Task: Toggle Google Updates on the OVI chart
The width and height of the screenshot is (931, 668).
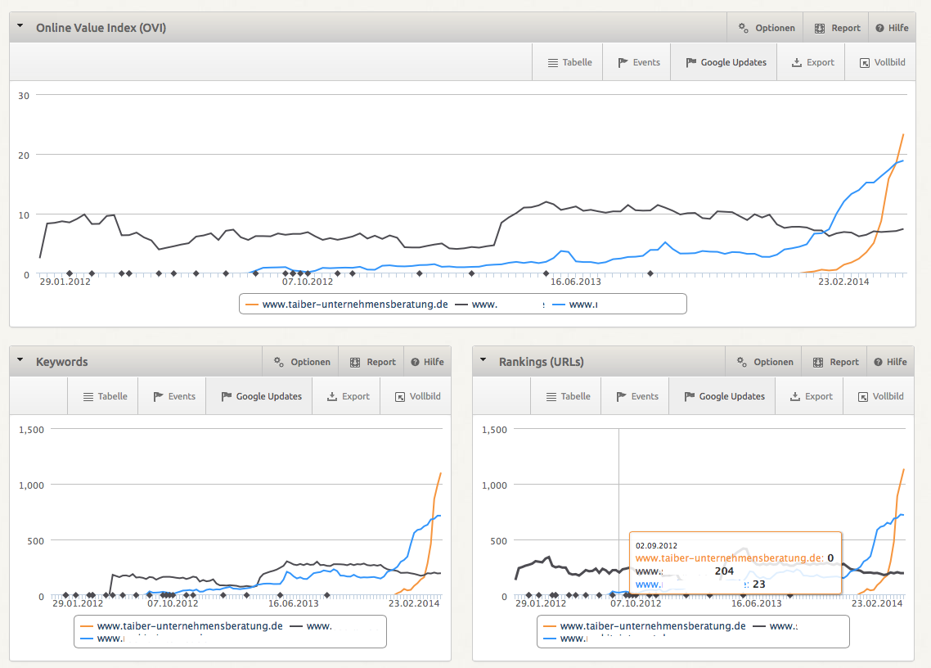Action: click(726, 62)
